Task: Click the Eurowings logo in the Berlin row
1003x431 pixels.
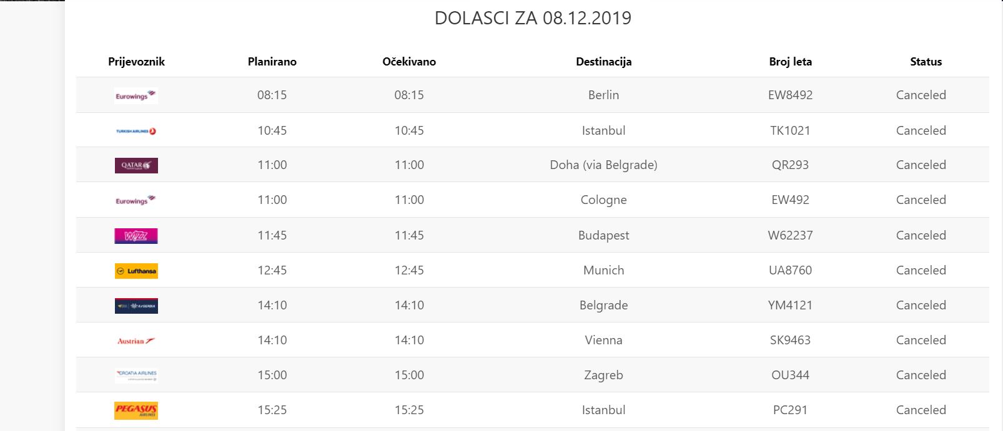Action: pos(136,95)
